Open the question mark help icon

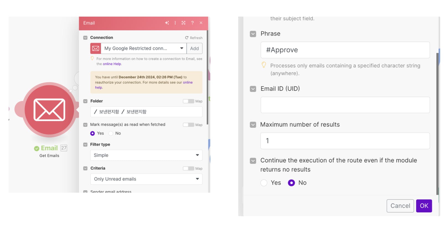coord(192,23)
